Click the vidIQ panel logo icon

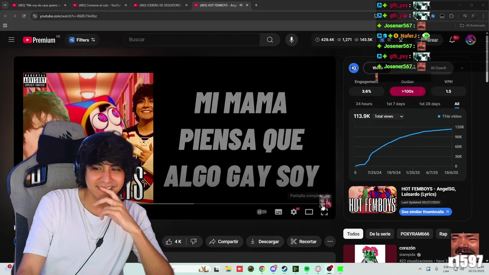[x=354, y=68]
